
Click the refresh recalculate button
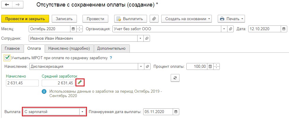(x=175, y=78)
